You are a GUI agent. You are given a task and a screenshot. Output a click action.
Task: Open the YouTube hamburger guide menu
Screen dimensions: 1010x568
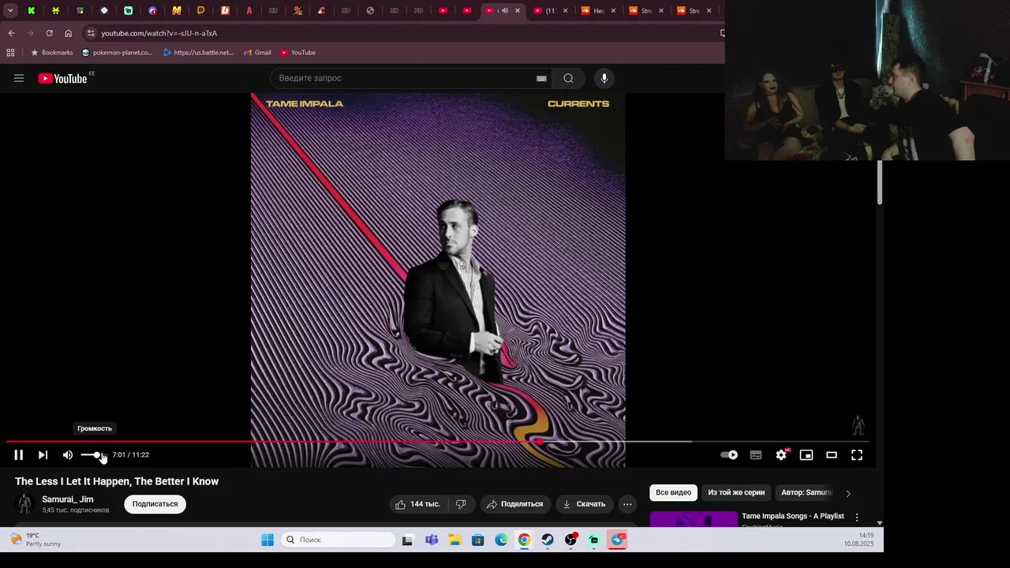pyautogui.click(x=19, y=78)
